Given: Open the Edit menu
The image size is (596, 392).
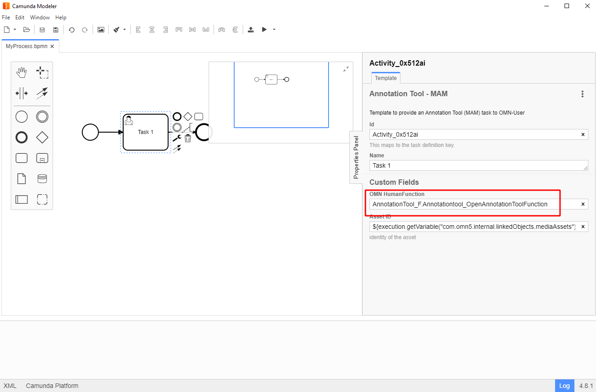Looking at the screenshot, I should 20,18.
